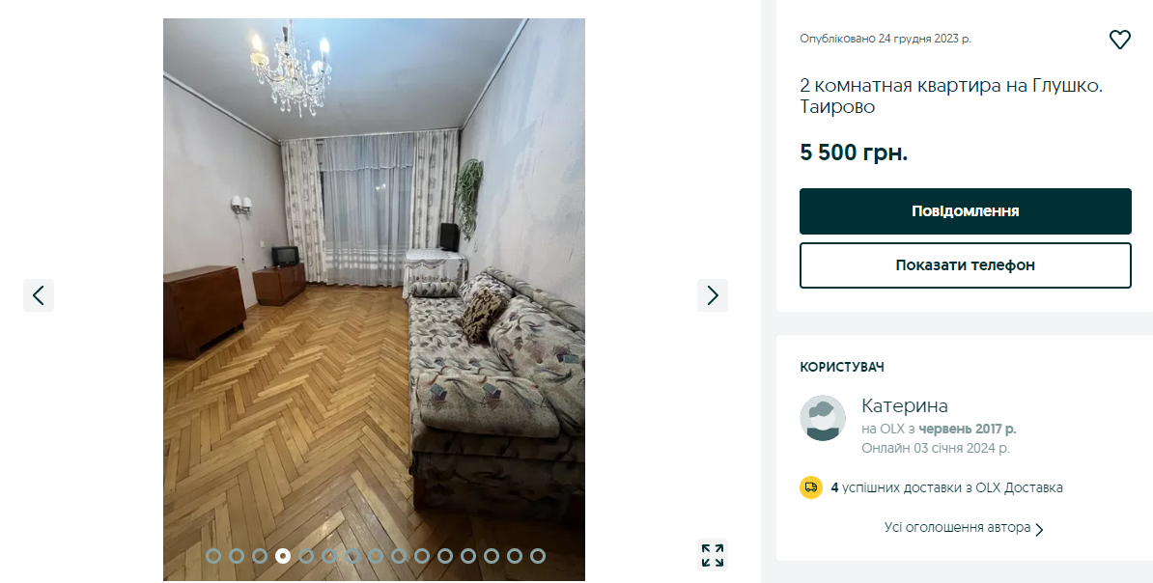The height and width of the screenshot is (583, 1153).
Task: Click the apartment room photo
Action: coord(375,300)
